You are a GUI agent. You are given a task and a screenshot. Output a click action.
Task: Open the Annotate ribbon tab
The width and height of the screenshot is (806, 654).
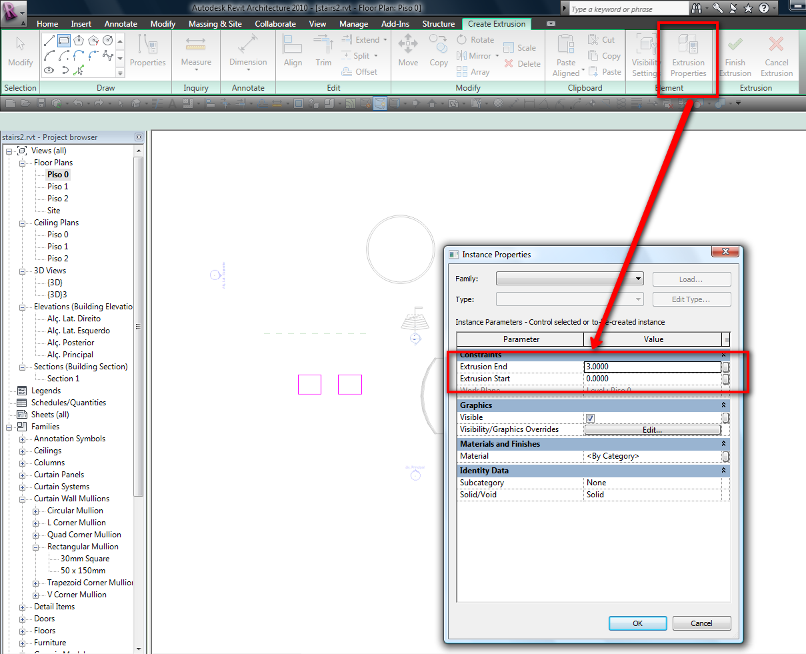coord(121,24)
